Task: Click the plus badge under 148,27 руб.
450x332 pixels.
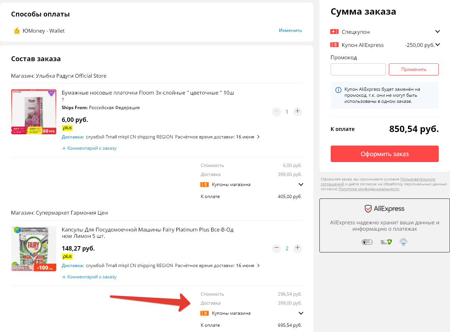Action: pyautogui.click(x=67, y=256)
